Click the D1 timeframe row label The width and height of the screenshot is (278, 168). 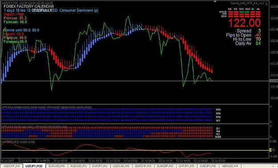(x=218, y=128)
